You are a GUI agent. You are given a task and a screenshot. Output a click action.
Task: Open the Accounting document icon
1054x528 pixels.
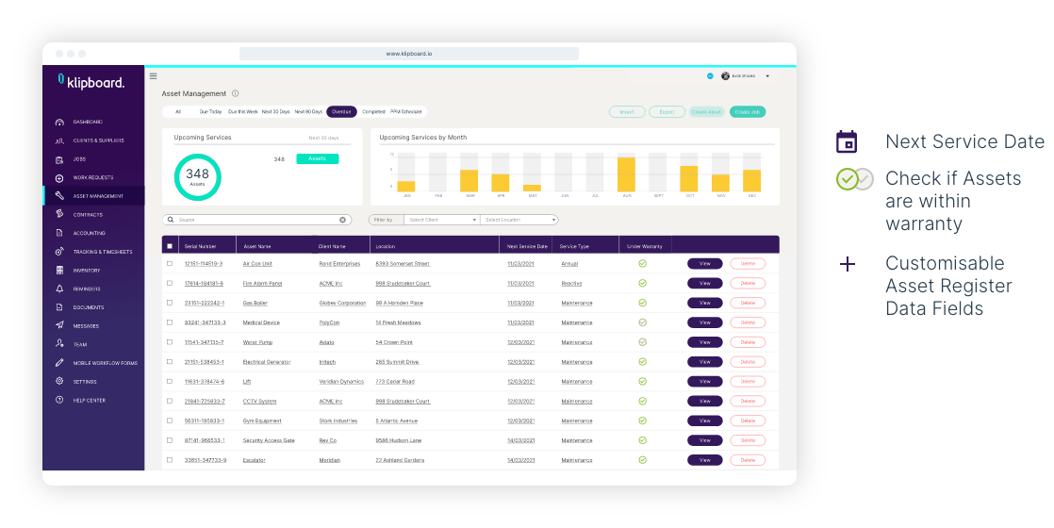coord(59,234)
